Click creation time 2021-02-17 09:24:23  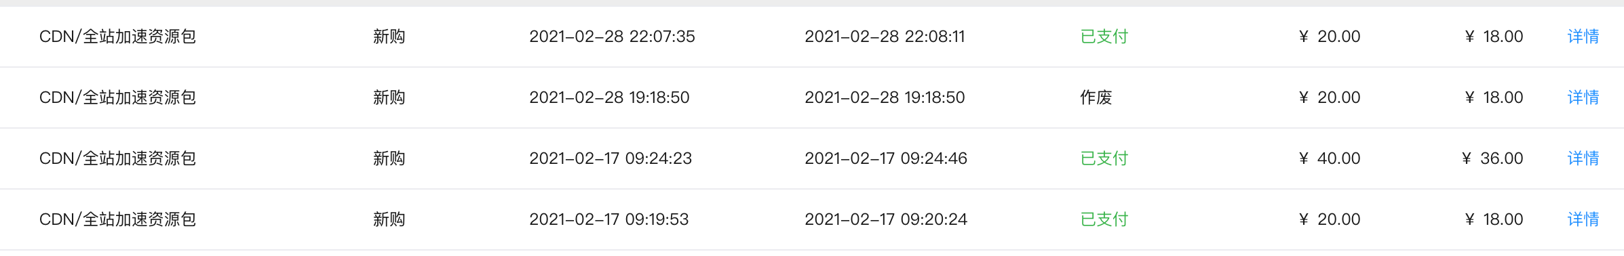coord(611,158)
